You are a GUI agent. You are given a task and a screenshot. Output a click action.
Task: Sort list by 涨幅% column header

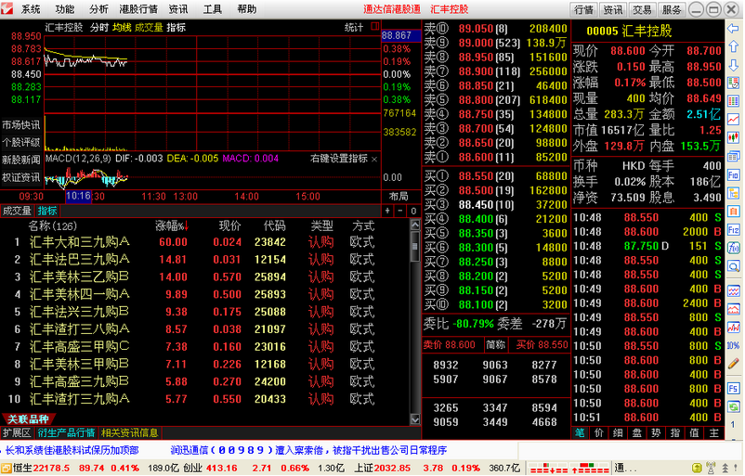tap(170, 225)
